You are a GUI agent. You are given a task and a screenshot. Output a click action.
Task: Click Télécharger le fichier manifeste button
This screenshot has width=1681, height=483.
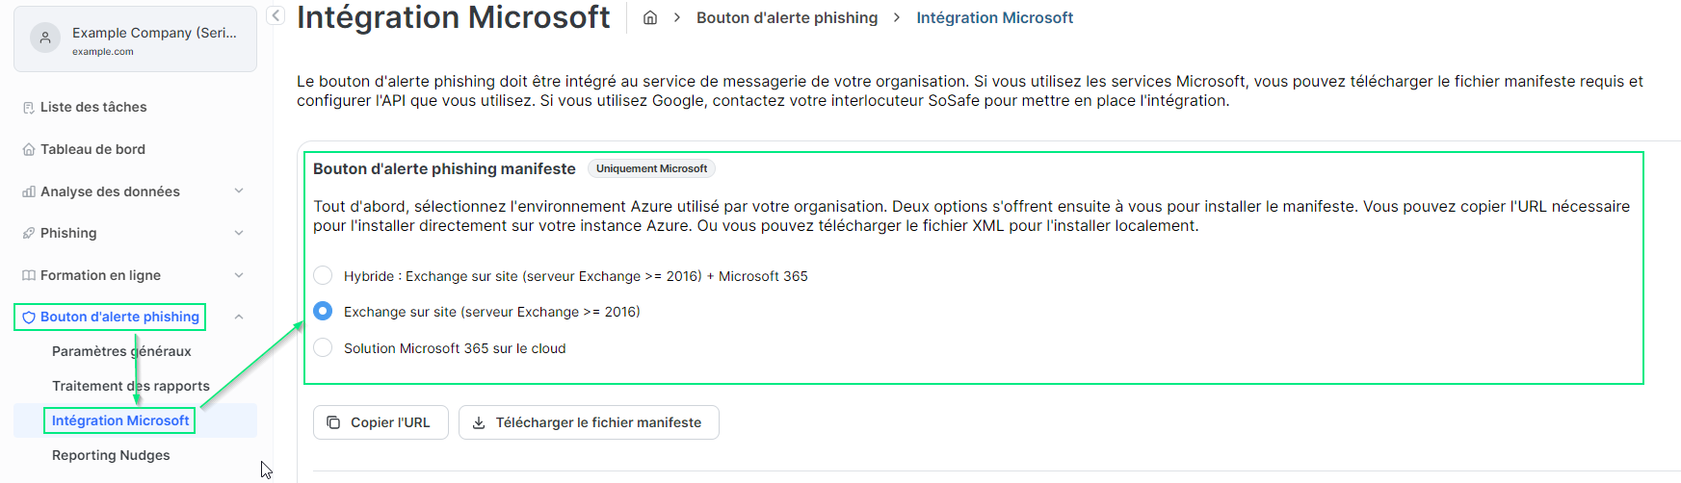point(589,422)
